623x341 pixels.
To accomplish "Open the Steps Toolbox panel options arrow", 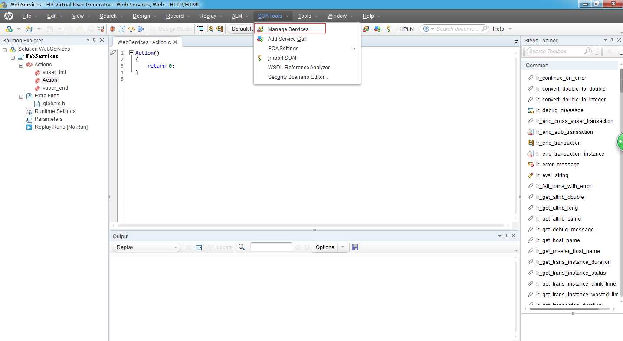I will click(x=606, y=40).
